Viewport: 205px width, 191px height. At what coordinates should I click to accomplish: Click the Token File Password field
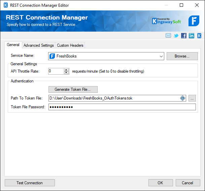122,107
